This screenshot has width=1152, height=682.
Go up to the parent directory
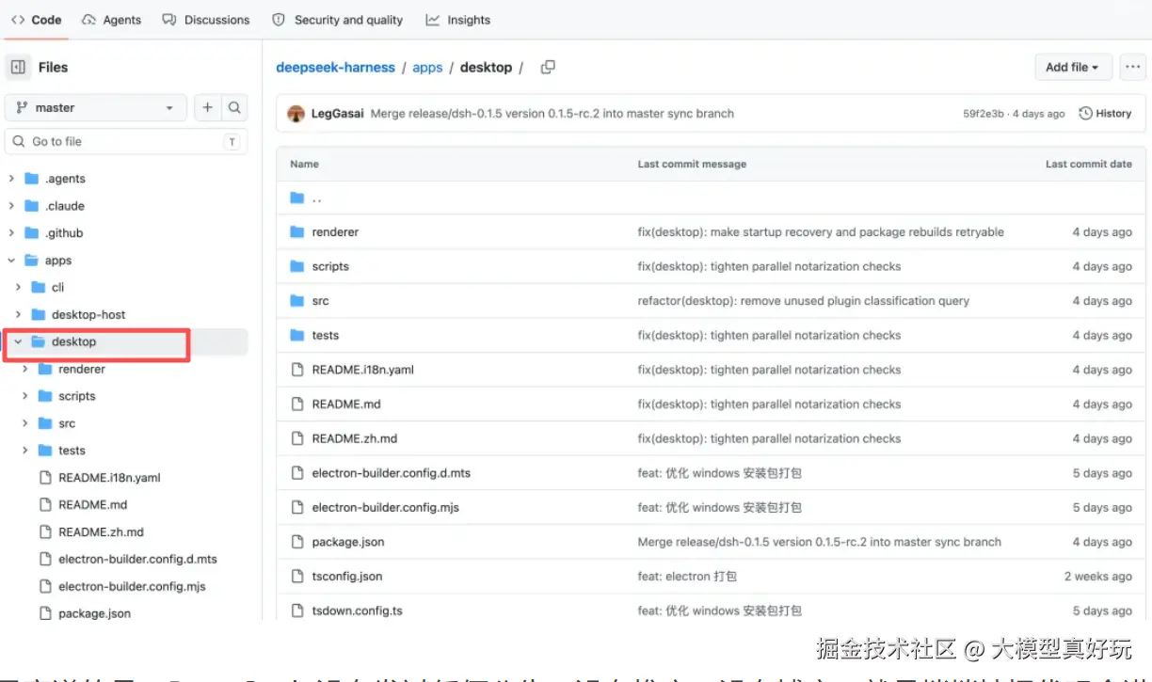click(x=316, y=198)
